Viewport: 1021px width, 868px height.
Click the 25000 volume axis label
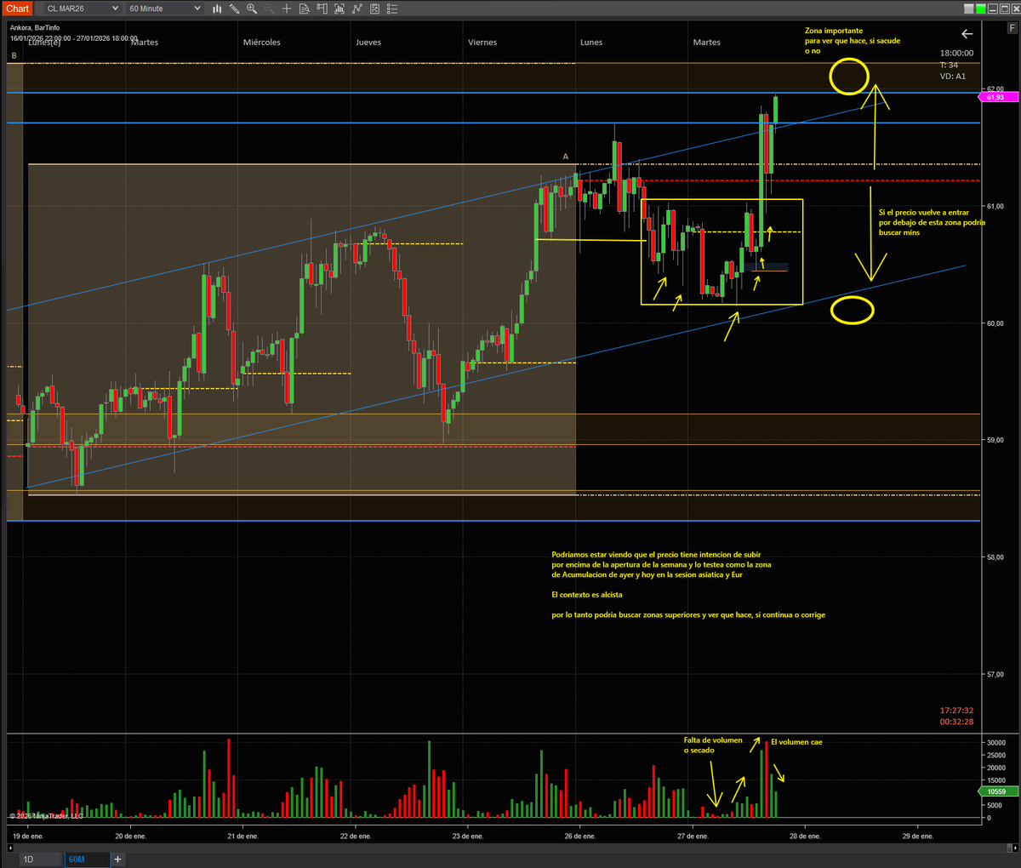point(995,756)
